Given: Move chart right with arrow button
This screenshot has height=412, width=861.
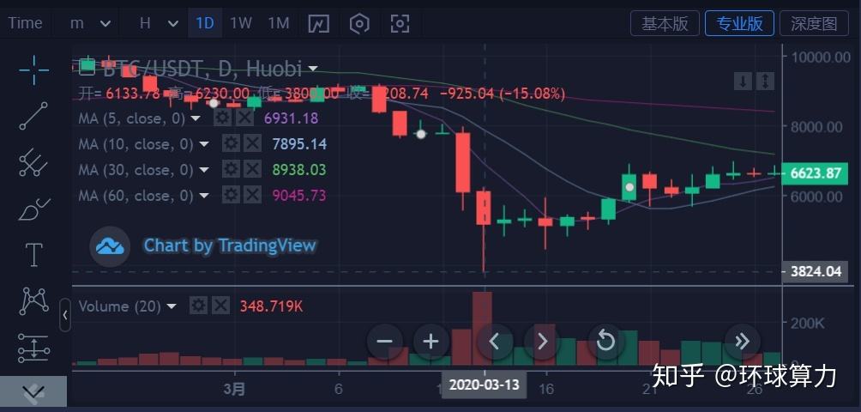Looking at the screenshot, I should (542, 342).
